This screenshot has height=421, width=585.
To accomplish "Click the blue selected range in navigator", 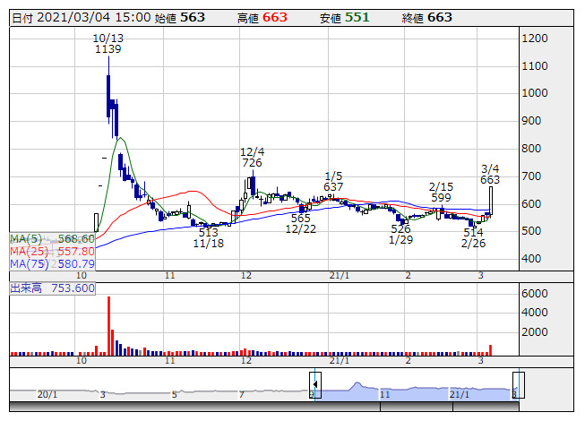I will click(x=416, y=391).
